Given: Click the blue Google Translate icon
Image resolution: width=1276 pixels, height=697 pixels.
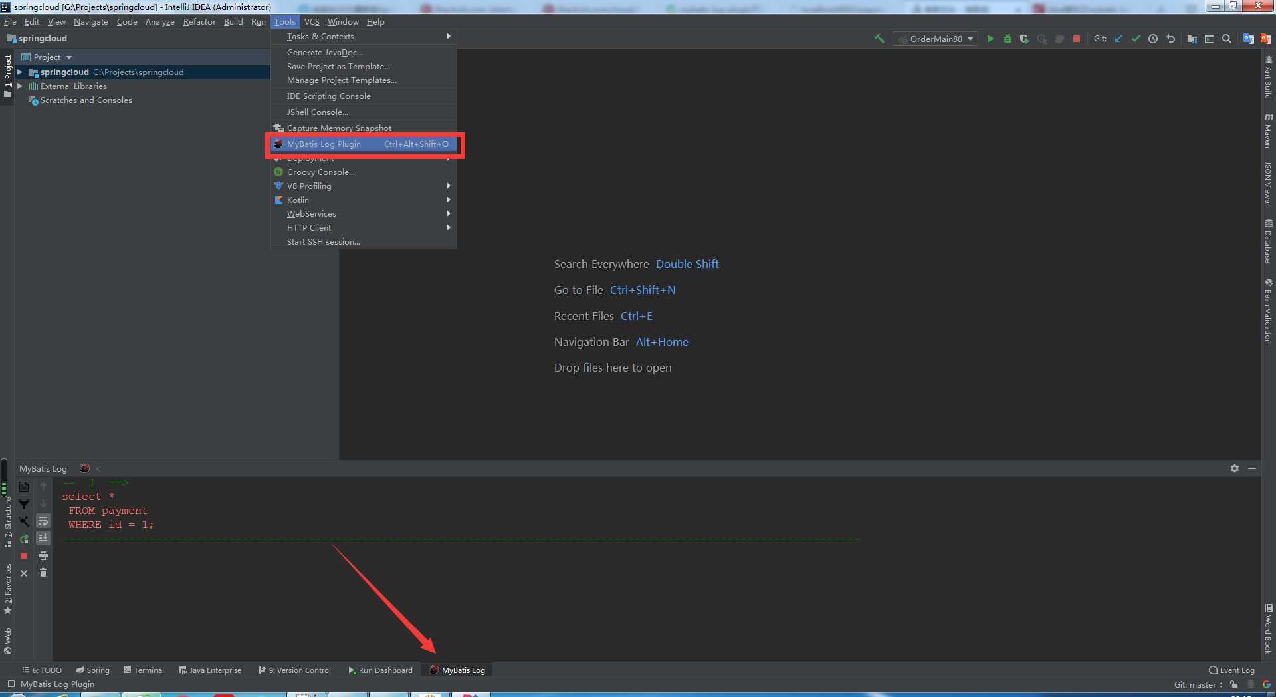Looking at the screenshot, I should tap(1248, 39).
